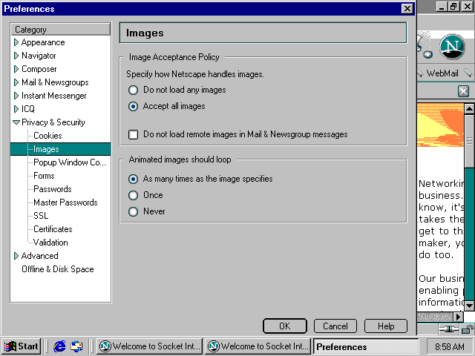Expand the Navigator category triangle
Screen dimensions: 475x356
(x=16, y=56)
